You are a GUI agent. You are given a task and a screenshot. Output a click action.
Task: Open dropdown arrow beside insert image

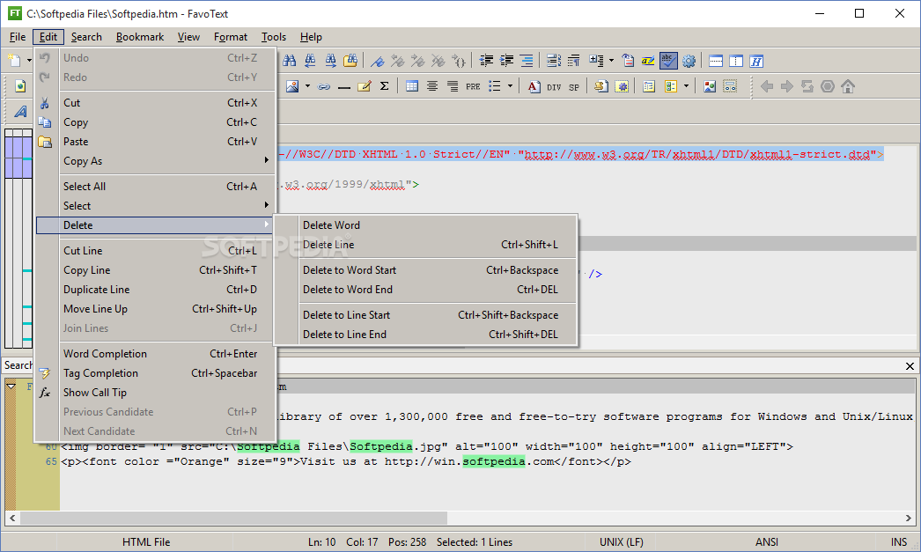307,86
